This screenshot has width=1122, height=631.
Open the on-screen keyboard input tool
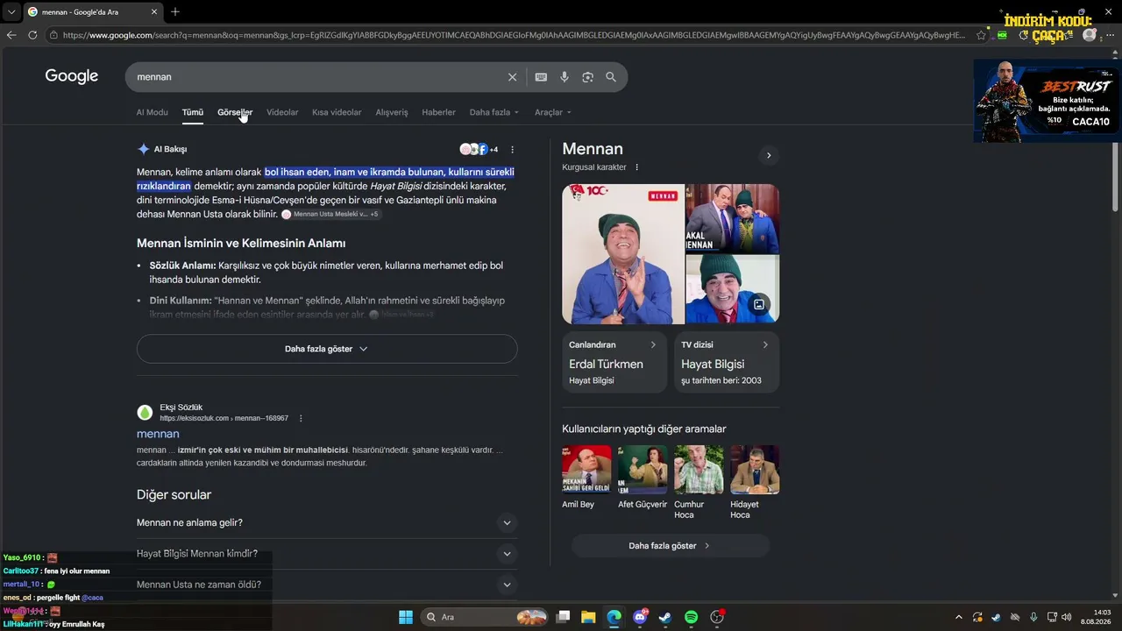click(541, 77)
